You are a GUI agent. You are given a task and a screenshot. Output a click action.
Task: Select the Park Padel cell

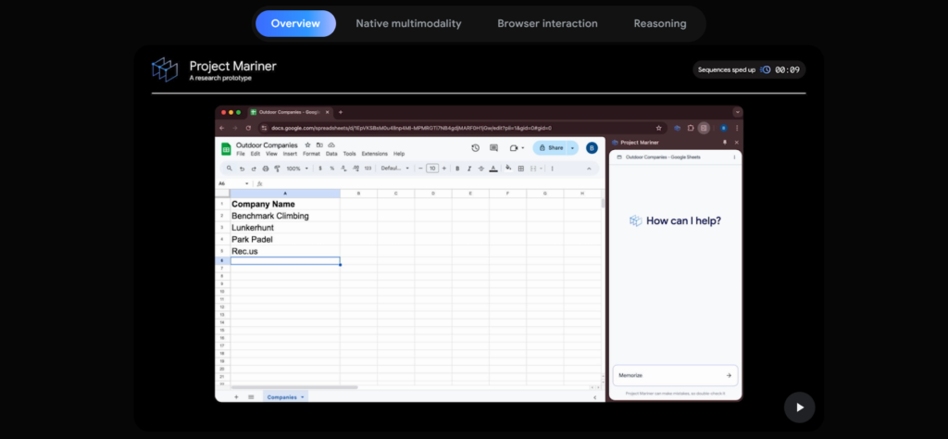285,240
